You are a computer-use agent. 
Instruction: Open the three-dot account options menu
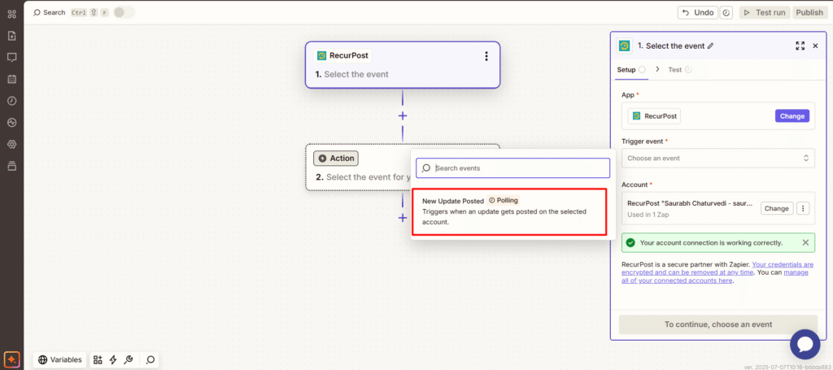803,208
